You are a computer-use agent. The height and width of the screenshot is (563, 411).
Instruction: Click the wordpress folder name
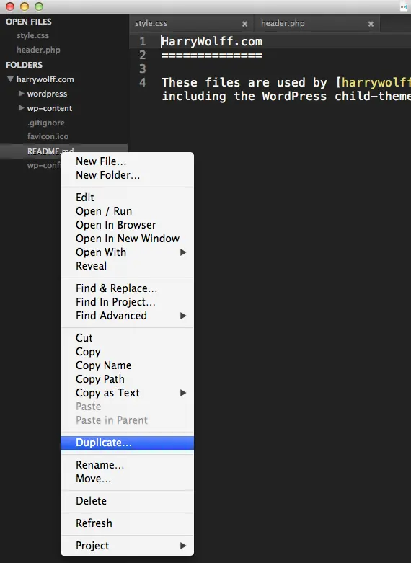click(47, 94)
